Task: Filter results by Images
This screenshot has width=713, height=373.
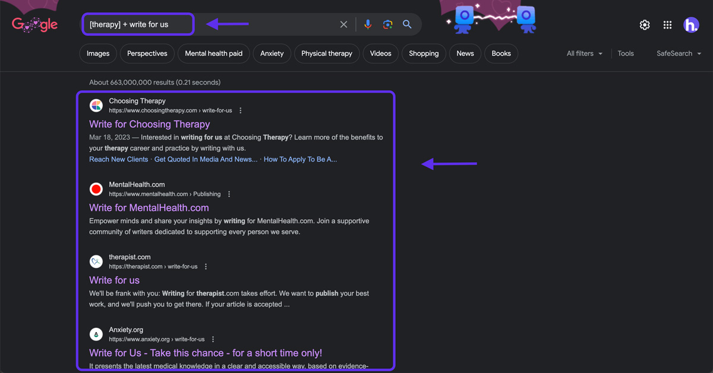Action: [x=98, y=53]
